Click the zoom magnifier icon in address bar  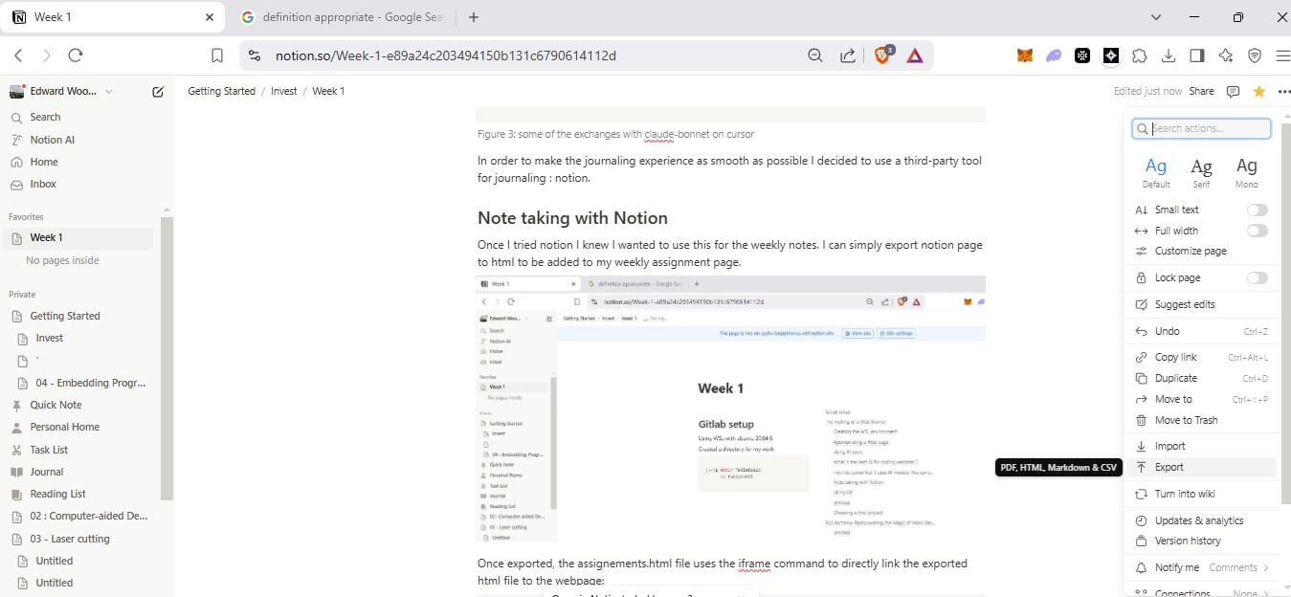(x=815, y=55)
